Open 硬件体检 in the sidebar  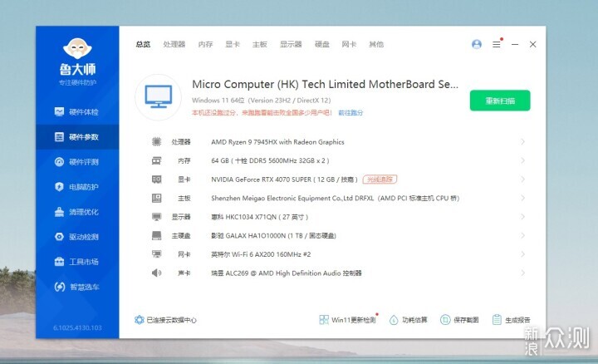[76, 112]
